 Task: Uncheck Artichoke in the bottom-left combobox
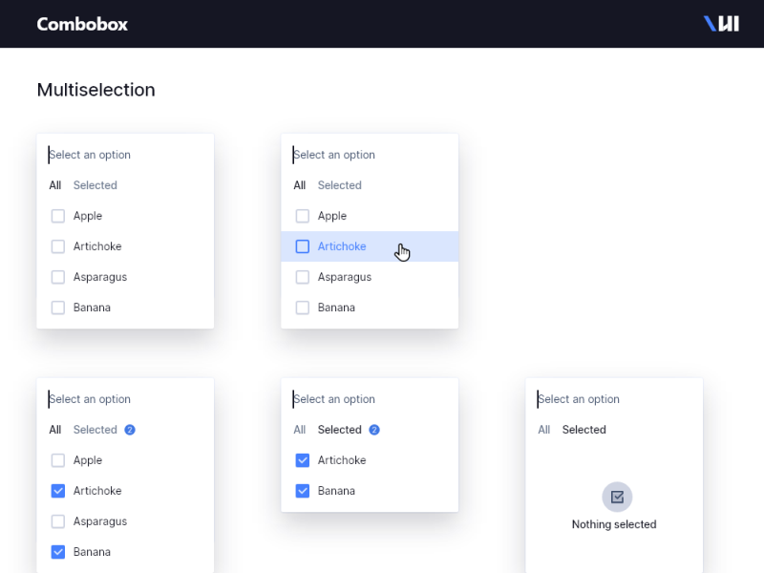coord(58,491)
